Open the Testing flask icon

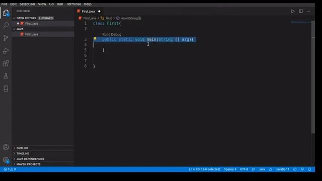[6, 76]
